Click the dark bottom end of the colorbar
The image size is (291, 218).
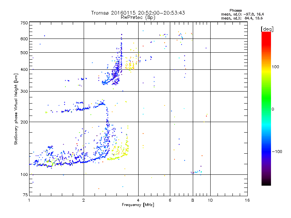(x=266, y=183)
